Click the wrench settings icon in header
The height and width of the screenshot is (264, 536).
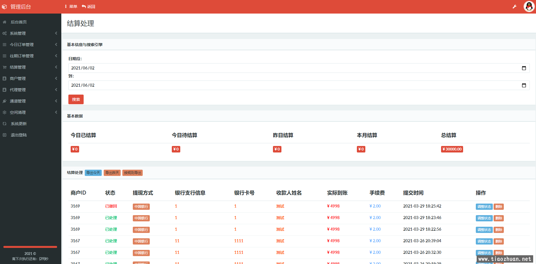pos(515,6)
